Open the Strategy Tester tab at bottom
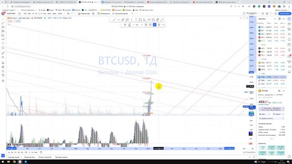Viewport: 292px width, 164px height. tap(45, 157)
